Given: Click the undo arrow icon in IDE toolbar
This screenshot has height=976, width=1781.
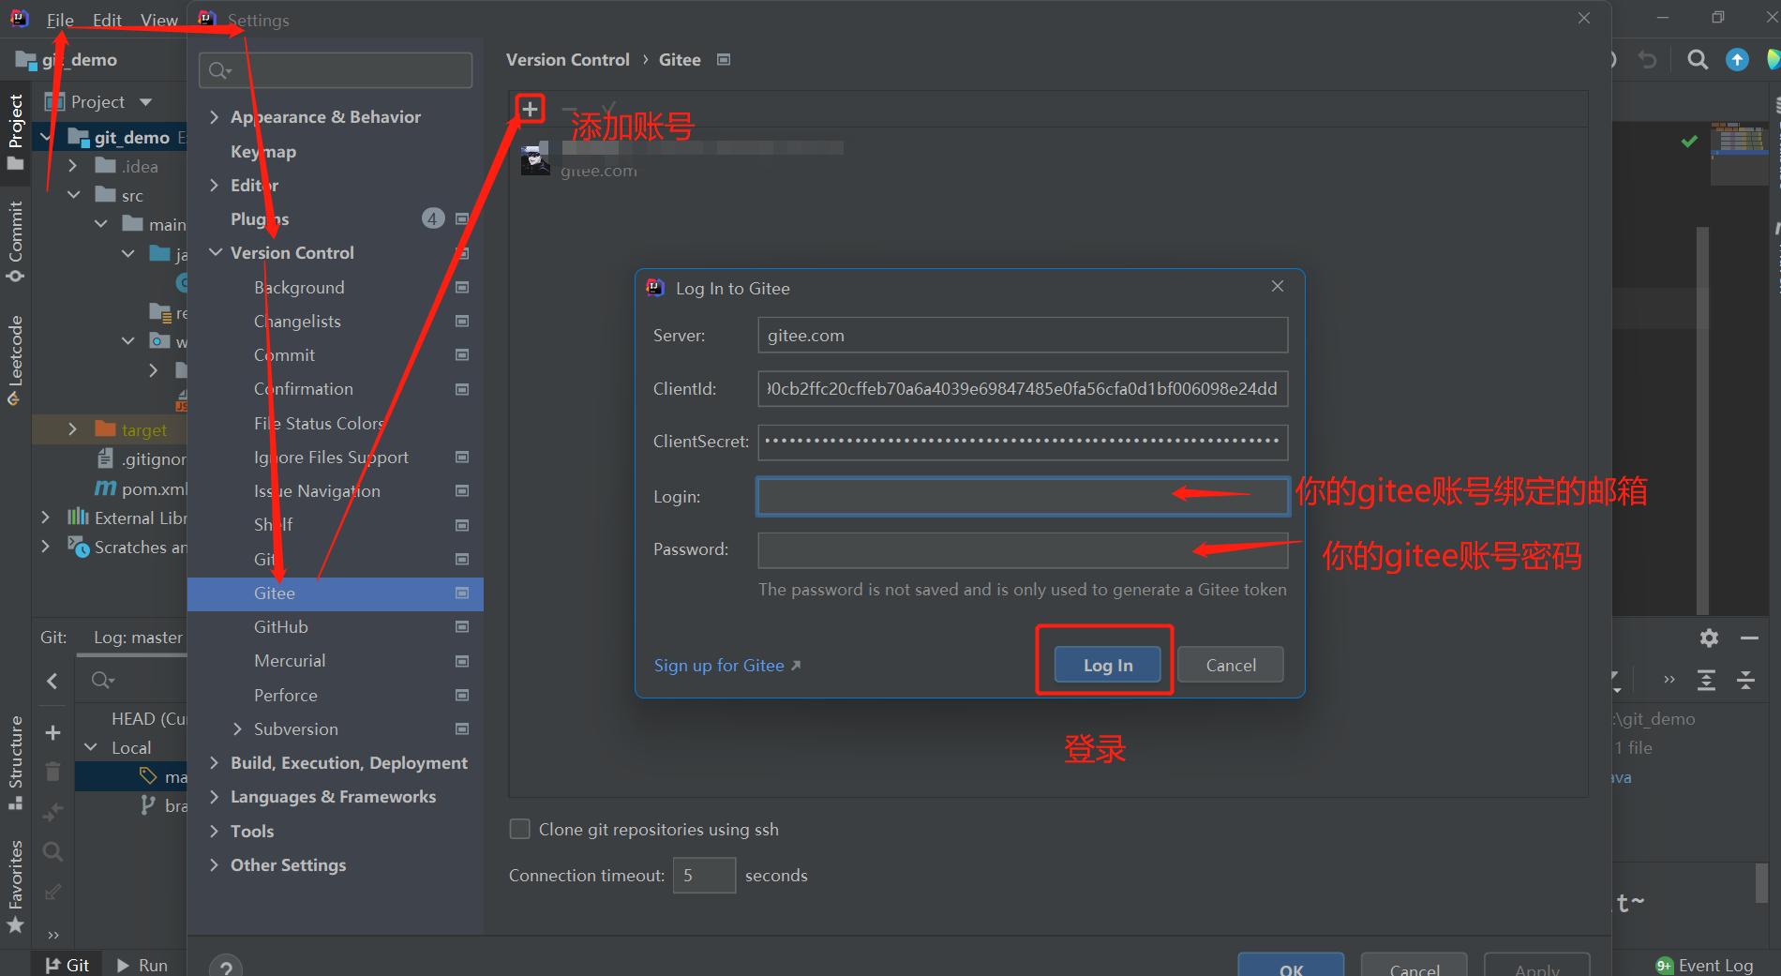Looking at the screenshot, I should [1648, 60].
